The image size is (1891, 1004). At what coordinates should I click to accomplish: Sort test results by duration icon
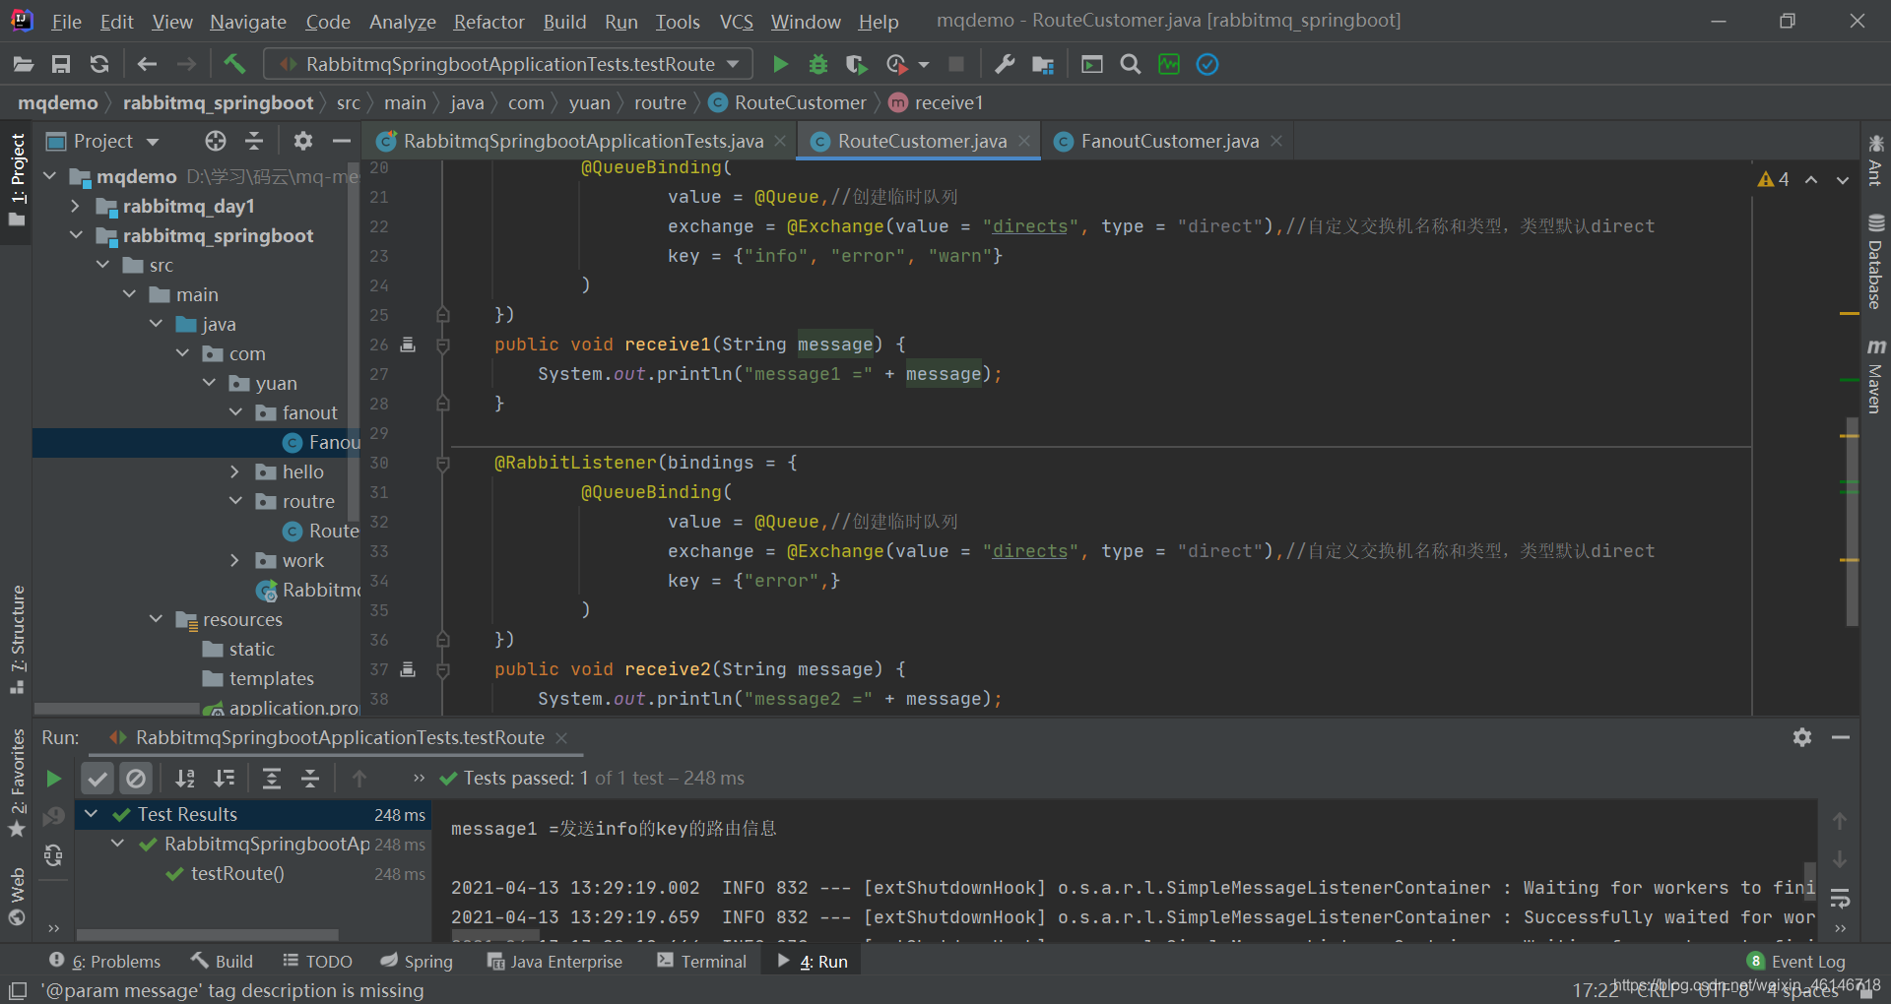tap(225, 779)
